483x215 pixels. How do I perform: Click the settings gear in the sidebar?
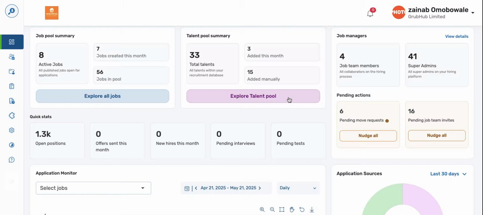point(12,130)
